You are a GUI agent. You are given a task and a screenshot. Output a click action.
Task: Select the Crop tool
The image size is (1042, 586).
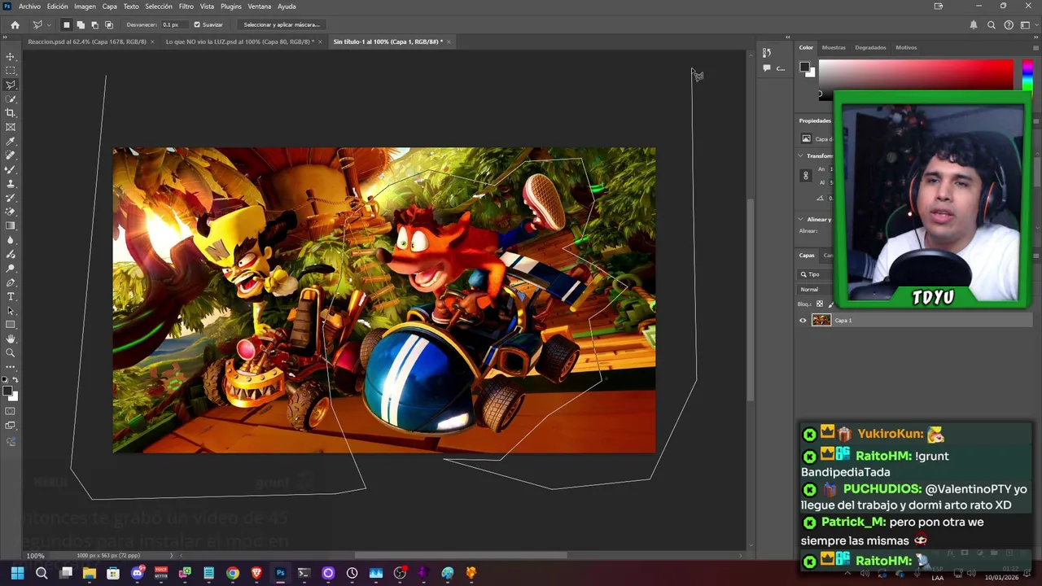(x=11, y=113)
